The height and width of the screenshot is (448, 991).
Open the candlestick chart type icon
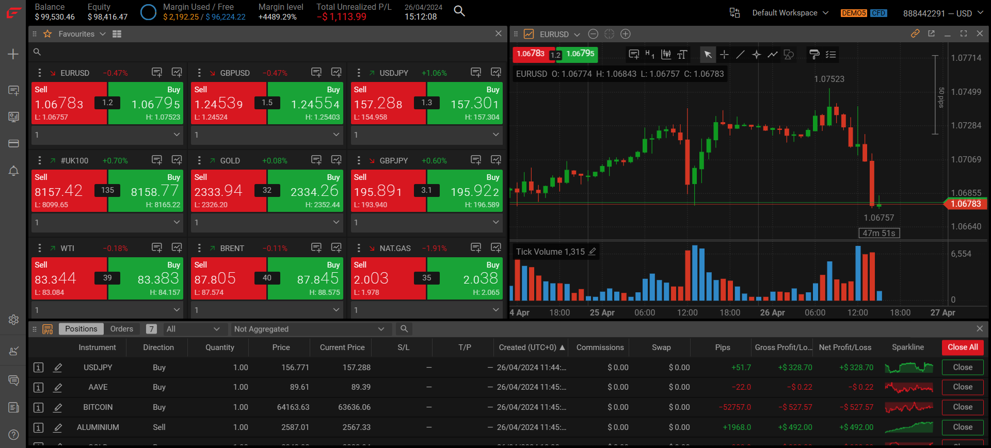point(666,54)
